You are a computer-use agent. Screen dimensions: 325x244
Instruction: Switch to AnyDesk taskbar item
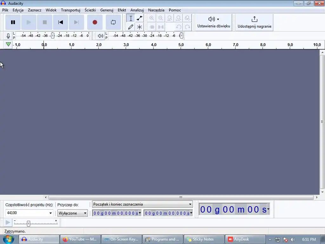(x=245, y=239)
